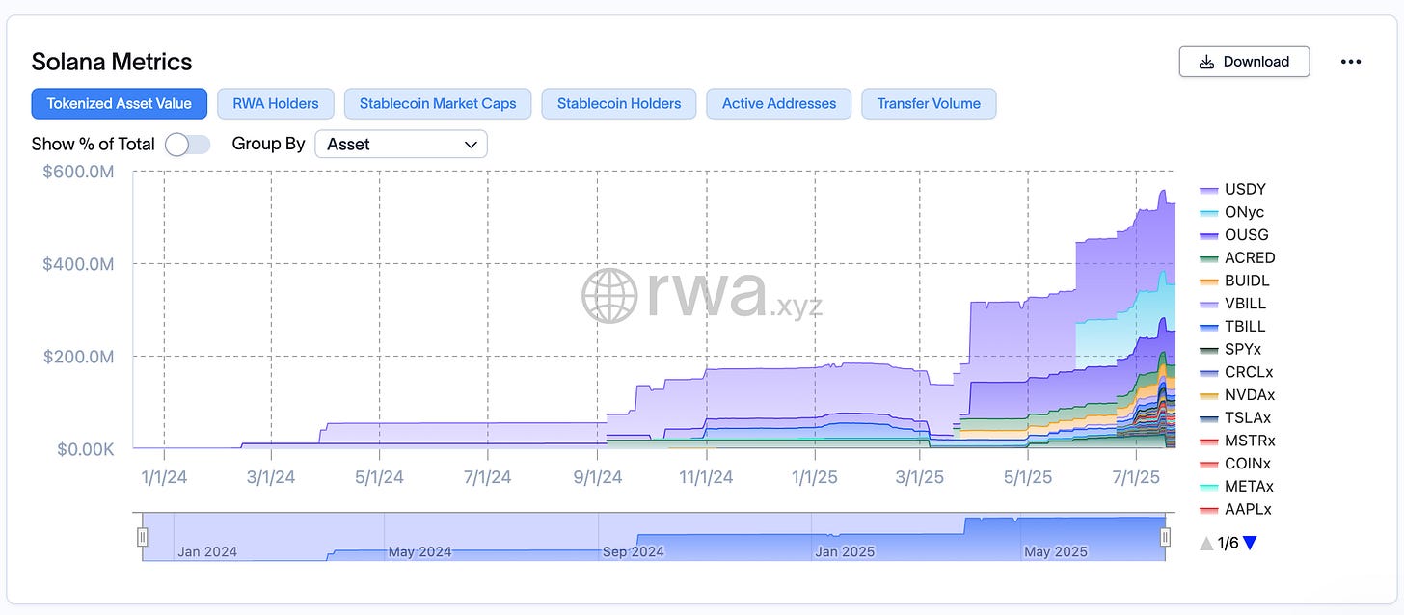Click the 7/1/25 x-axis label
The height and width of the screenshot is (615, 1404).
tap(1136, 476)
